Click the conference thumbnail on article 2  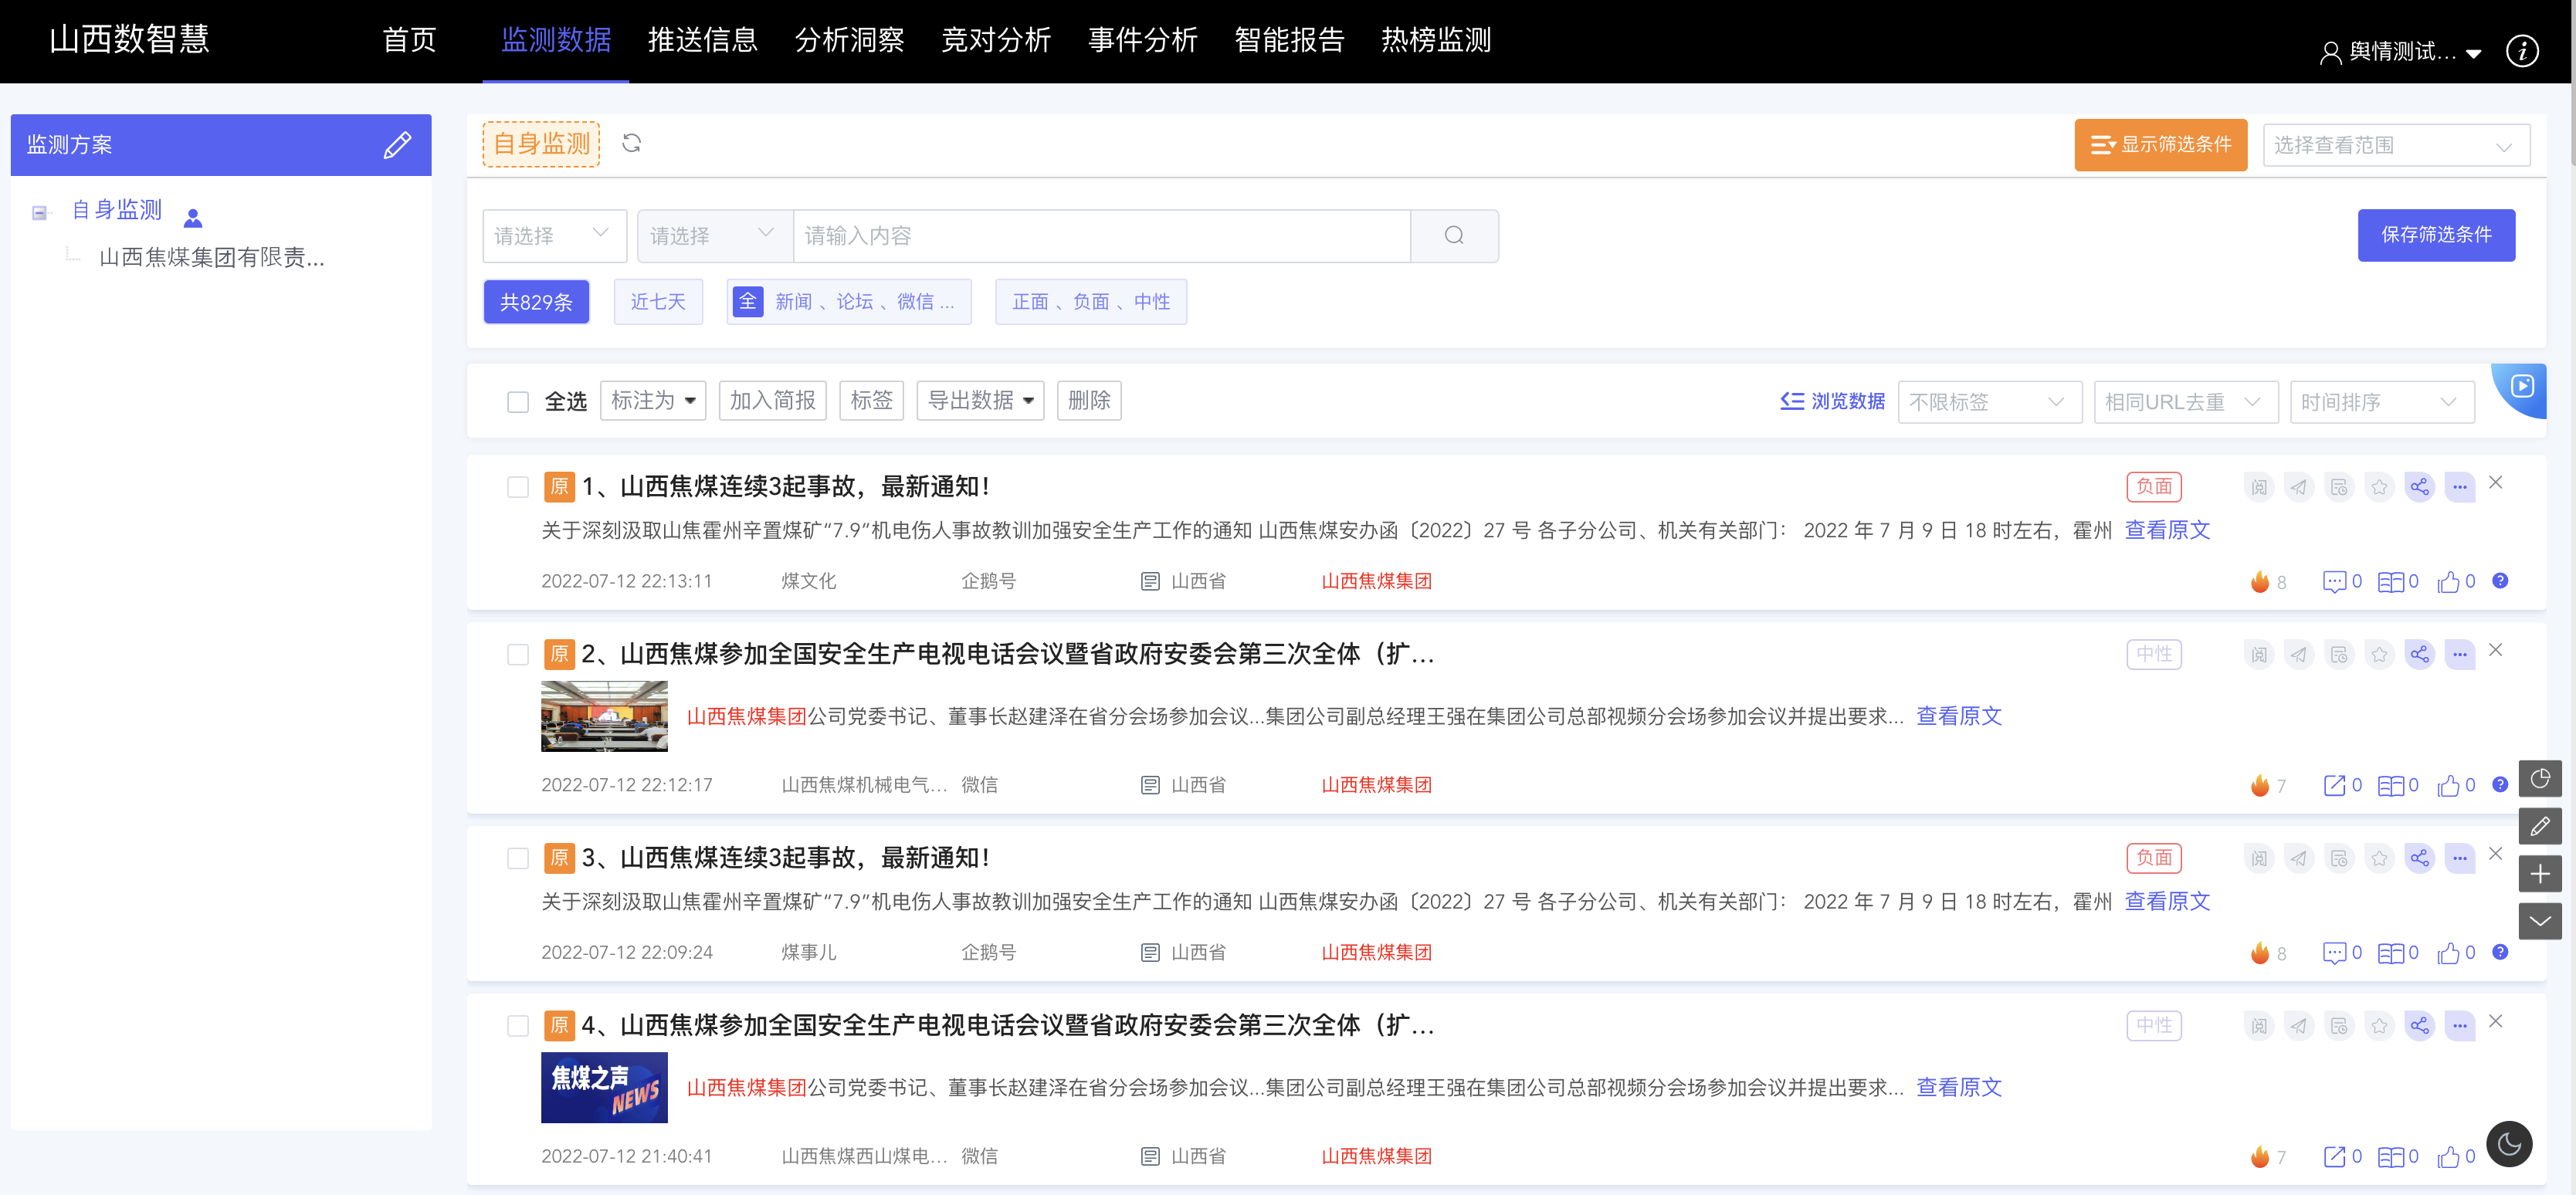click(604, 716)
